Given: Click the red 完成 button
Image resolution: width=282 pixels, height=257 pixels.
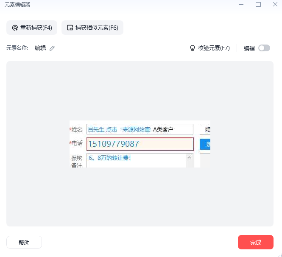Looking at the screenshot, I should point(256,242).
